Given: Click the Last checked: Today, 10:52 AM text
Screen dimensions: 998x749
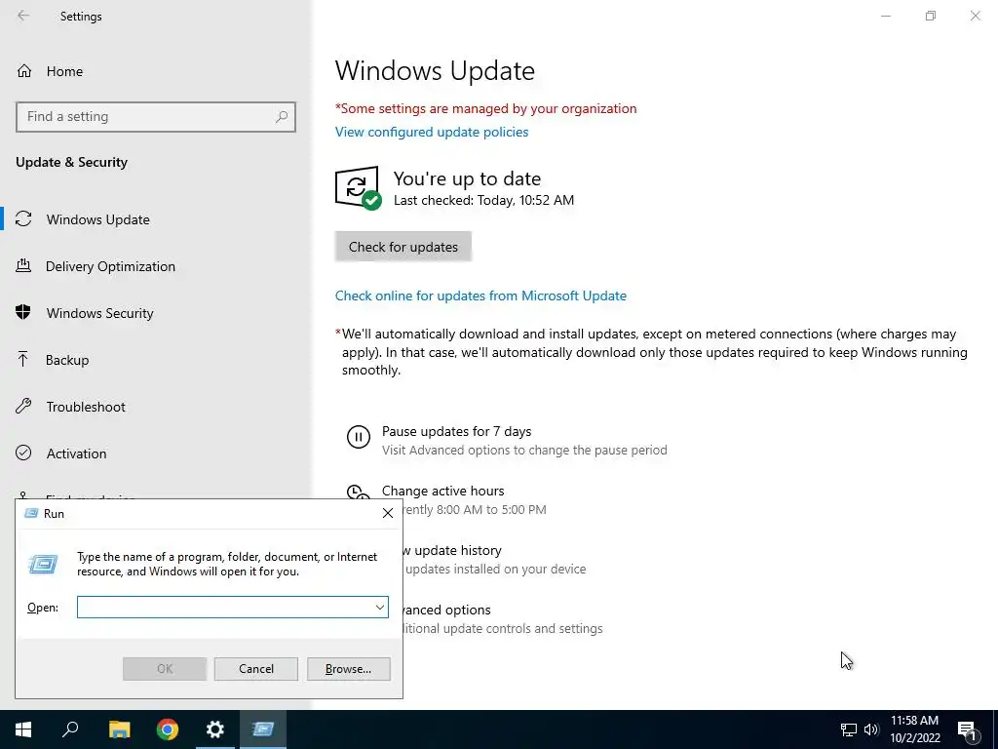Looking at the screenshot, I should click(483, 200).
